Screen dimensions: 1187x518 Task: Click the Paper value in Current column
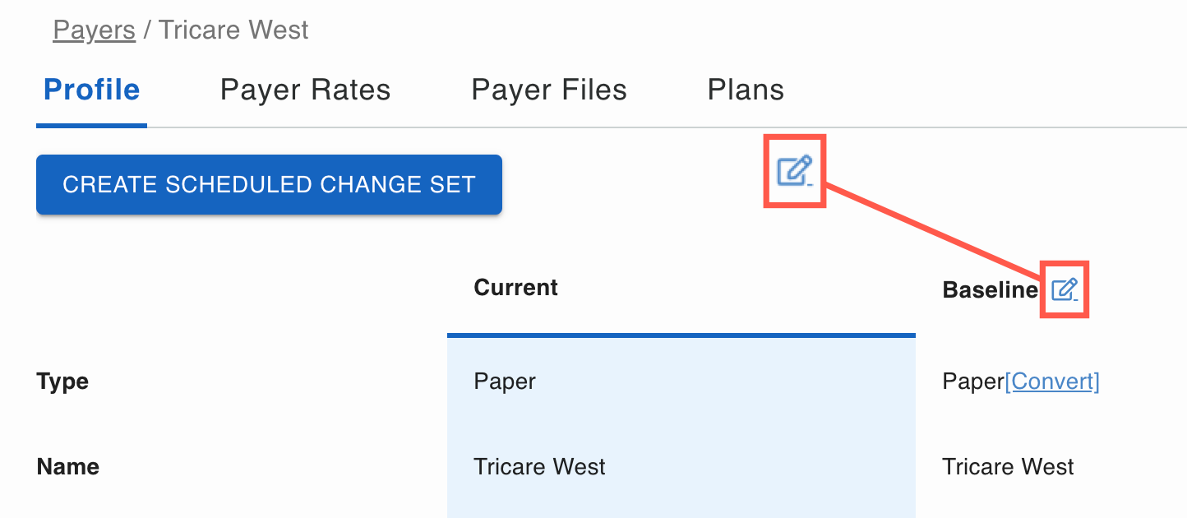pyautogui.click(x=505, y=382)
